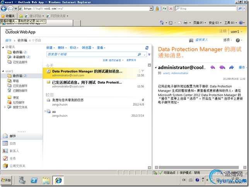Click the reading pane horizontal scrollbar
The height and width of the screenshot is (187, 249).
point(198,167)
